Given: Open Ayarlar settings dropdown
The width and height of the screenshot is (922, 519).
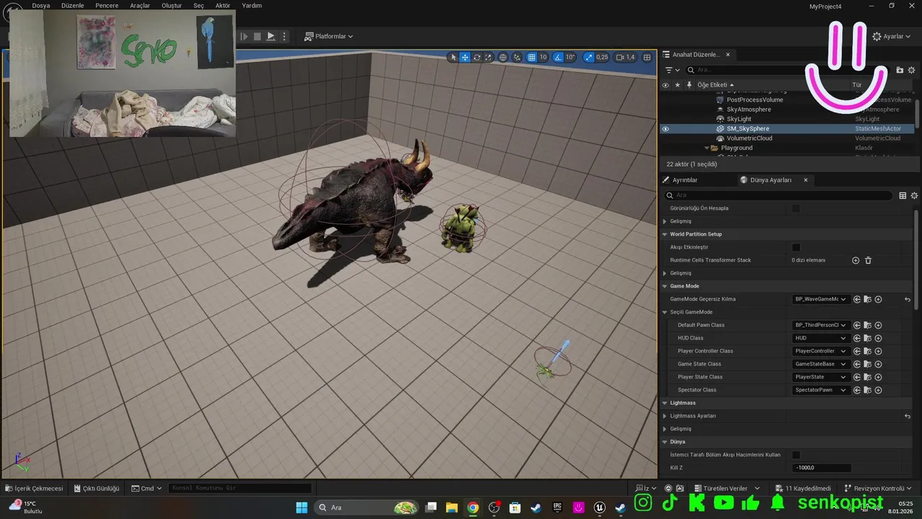Looking at the screenshot, I should coord(892,36).
